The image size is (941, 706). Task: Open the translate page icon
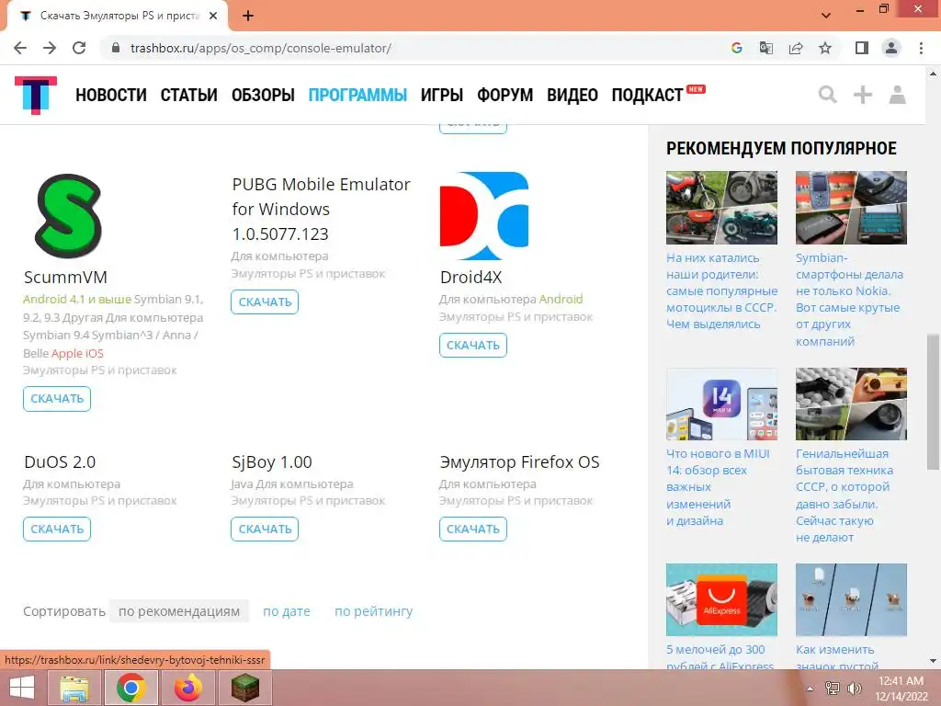point(766,48)
